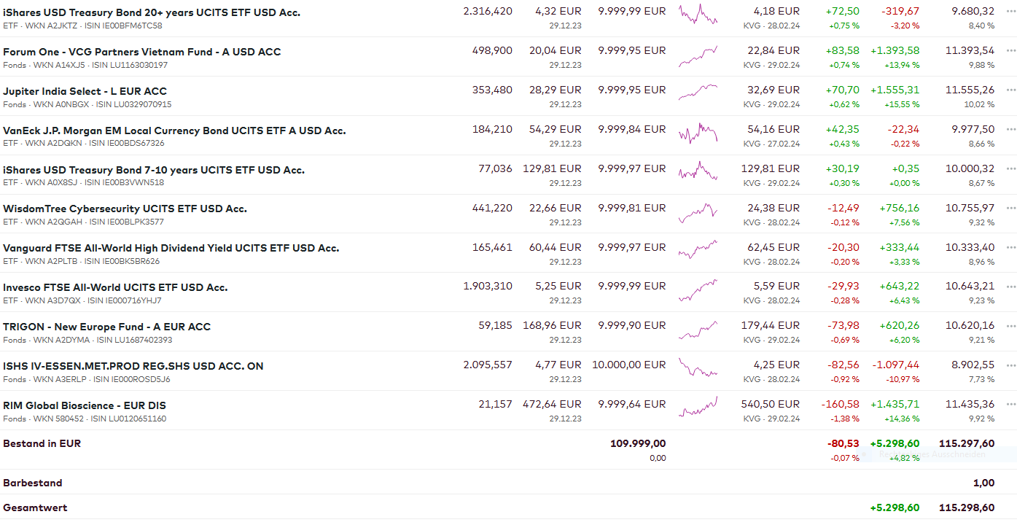Open Forum One VCG Partners Vietnam Fund
The height and width of the screenshot is (525, 1017).
click(141, 52)
